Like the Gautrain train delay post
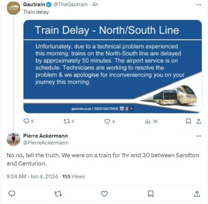The image size is (208, 204). tap(109, 121)
